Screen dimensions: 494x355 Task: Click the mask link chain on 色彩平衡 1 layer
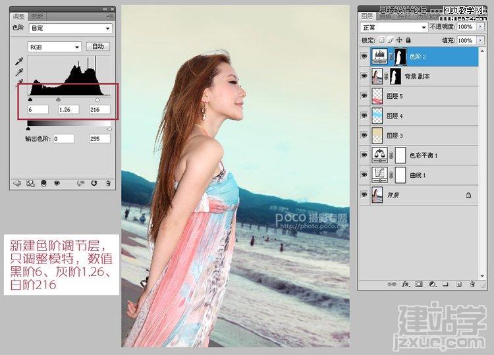(x=391, y=155)
